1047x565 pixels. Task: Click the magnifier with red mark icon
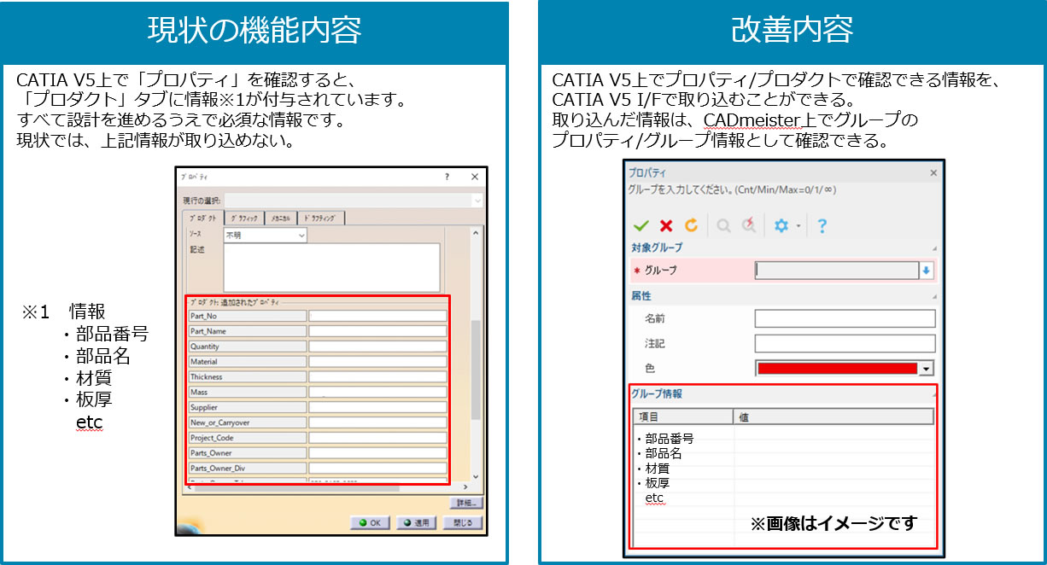[748, 226]
